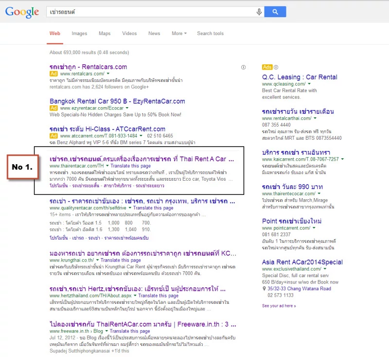Viewport: 389px width, 357px height.
Task: Open the Hi-Class ATCcarRent.com ad link
Action: coord(107,129)
